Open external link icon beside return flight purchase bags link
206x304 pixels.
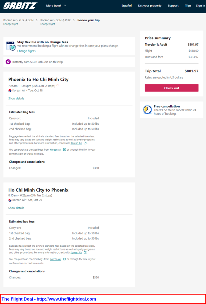[x=65, y=259]
